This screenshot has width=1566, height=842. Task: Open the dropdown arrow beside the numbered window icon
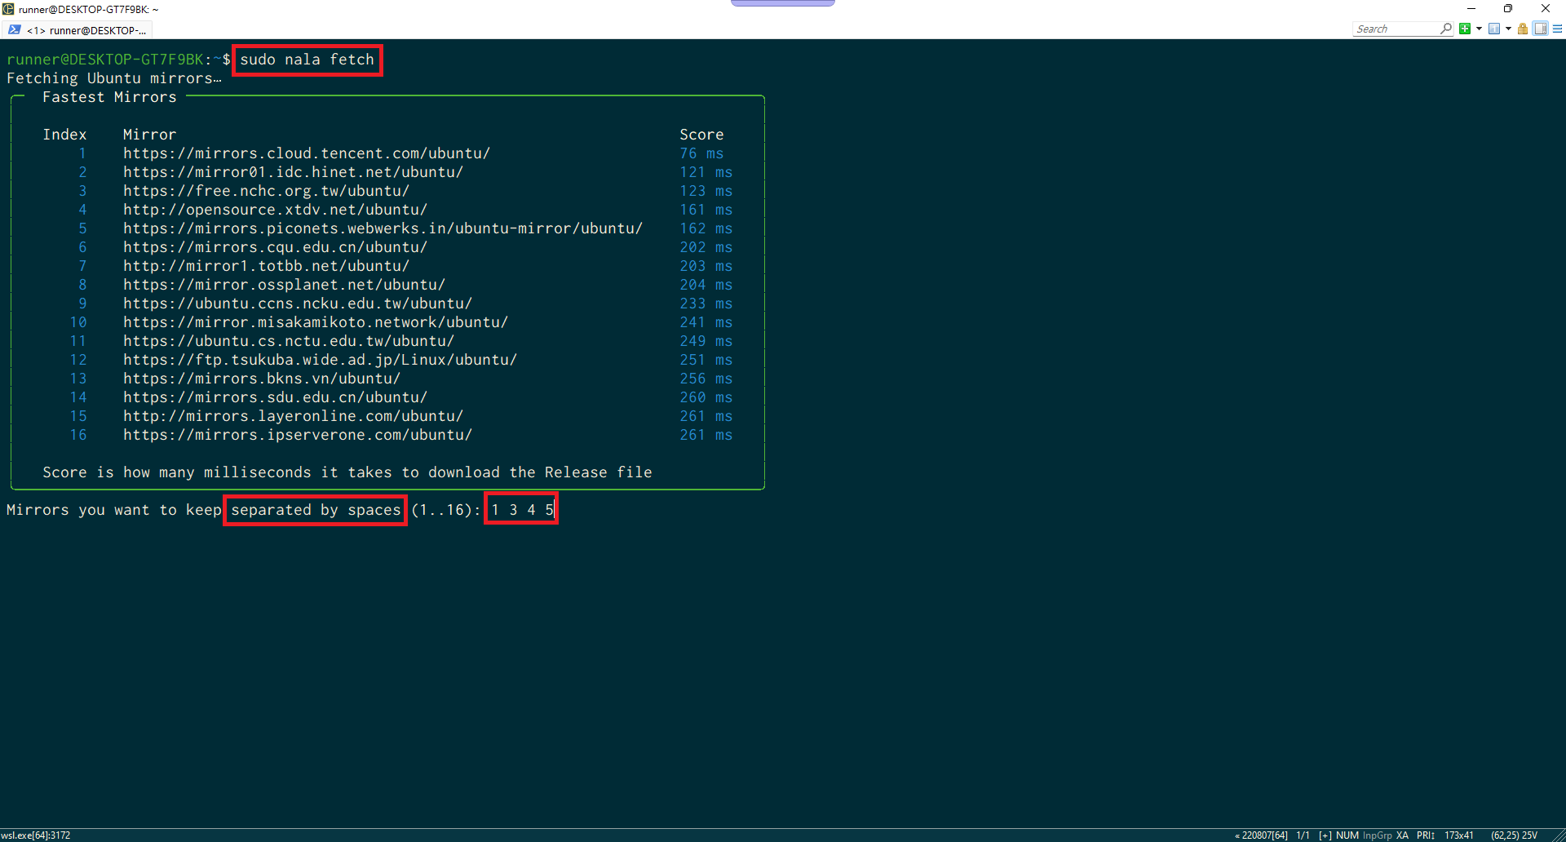tap(1508, 29)
